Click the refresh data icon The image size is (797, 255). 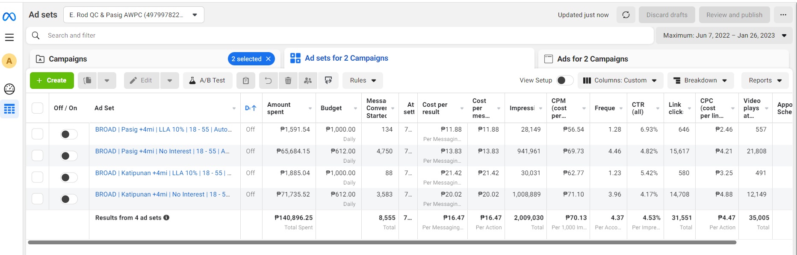[626, 15]
